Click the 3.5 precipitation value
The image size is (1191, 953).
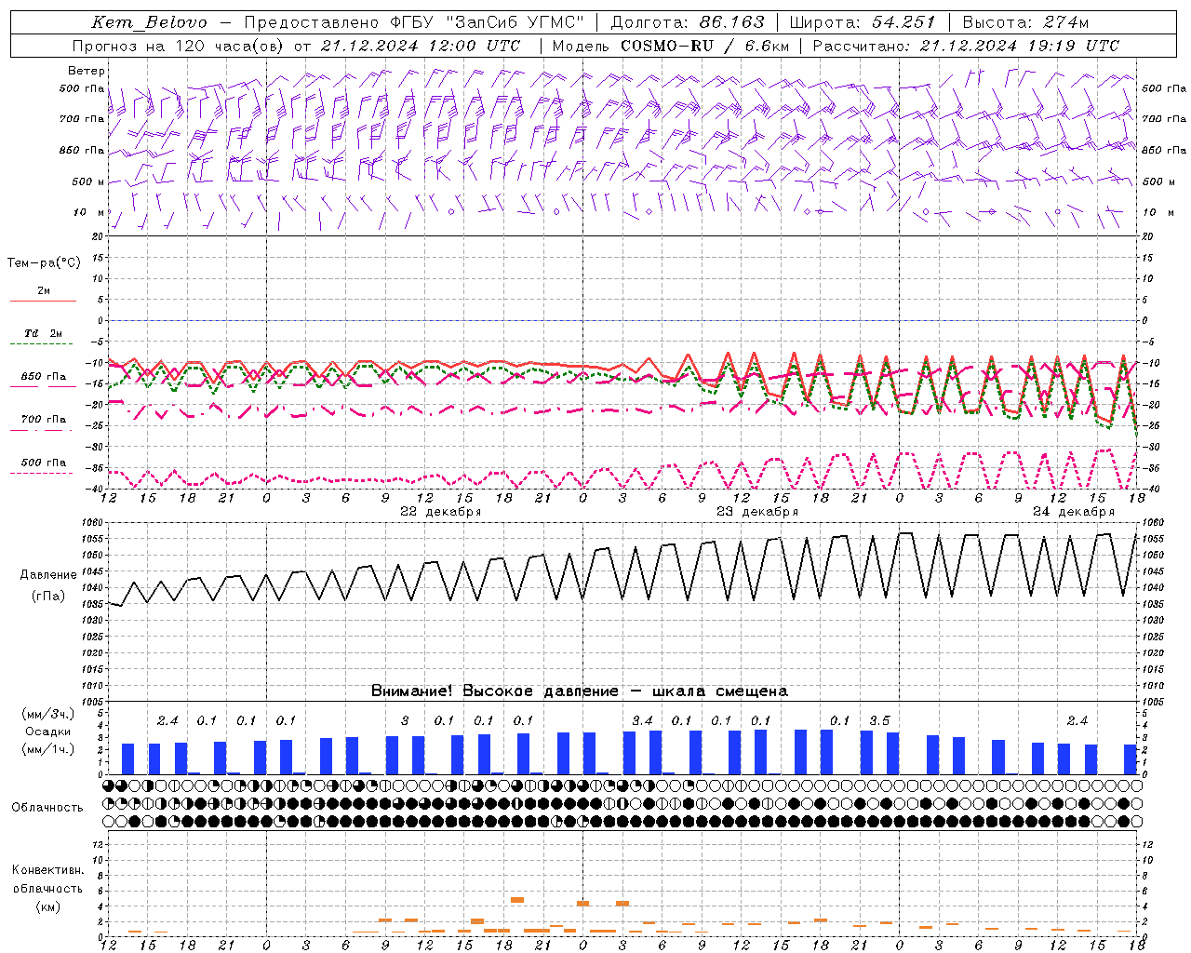click(x=879, y=720)
